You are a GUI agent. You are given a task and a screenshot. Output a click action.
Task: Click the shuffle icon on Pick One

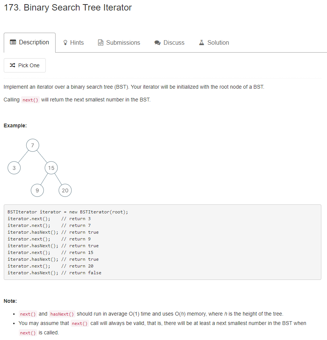(x=12, y=65)
